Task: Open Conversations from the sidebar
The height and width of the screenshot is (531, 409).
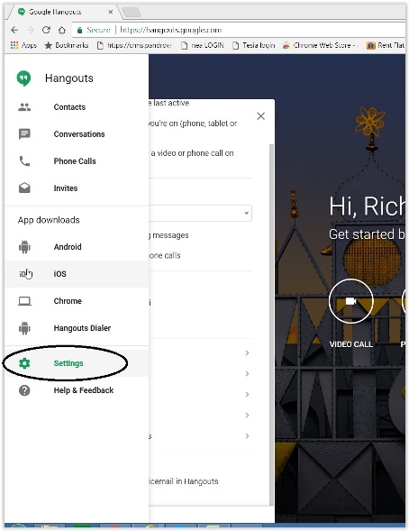Action: [x=77, y=134]
